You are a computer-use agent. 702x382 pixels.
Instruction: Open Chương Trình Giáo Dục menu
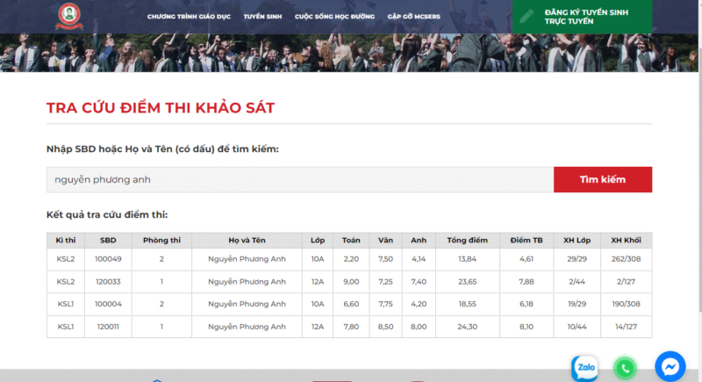tap(189, 17)
